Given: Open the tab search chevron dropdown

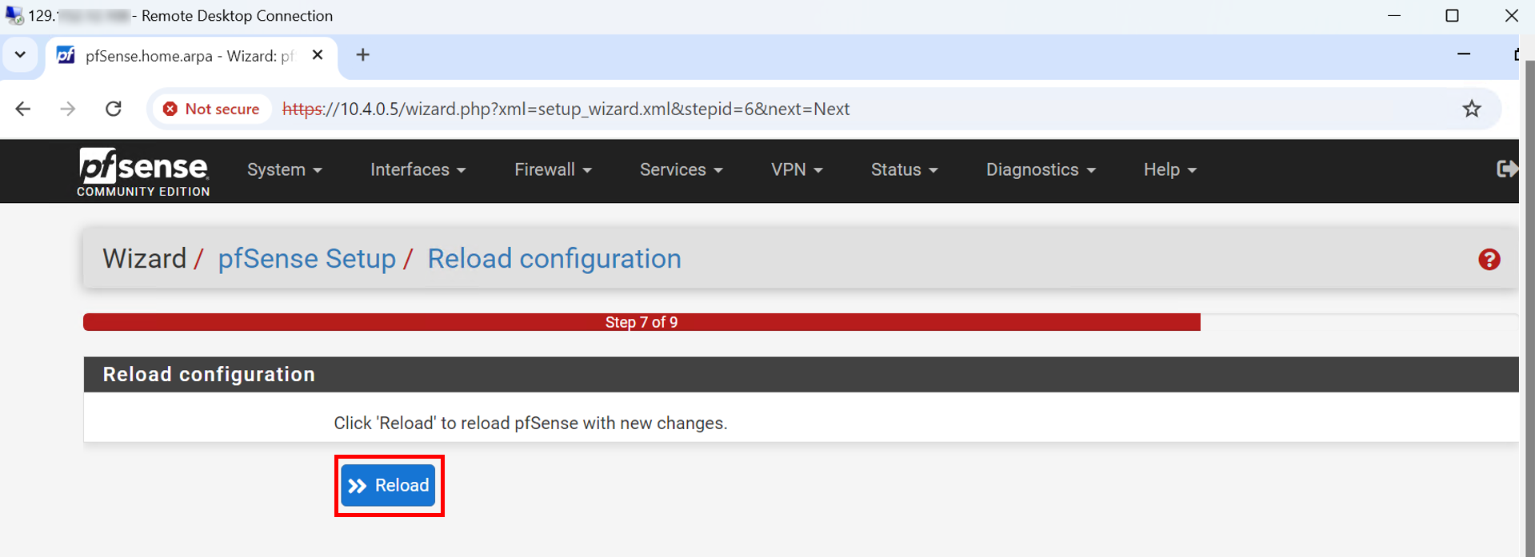Looking at the screenshot, I should tap(20, 55).
